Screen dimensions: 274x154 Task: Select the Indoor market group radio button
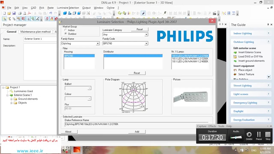pos(66,30)
